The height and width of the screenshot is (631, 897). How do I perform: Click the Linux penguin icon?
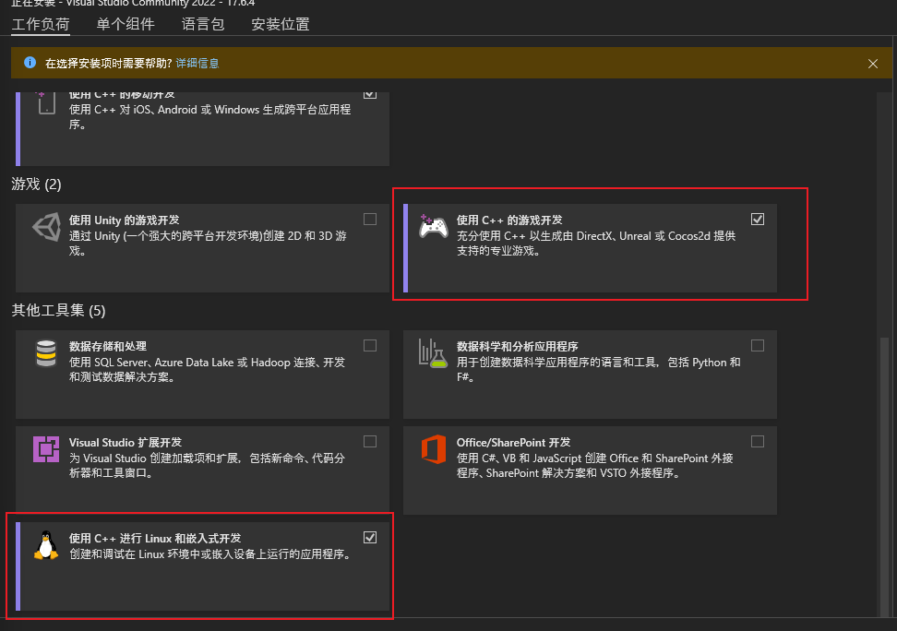click(x=46, y=545)
